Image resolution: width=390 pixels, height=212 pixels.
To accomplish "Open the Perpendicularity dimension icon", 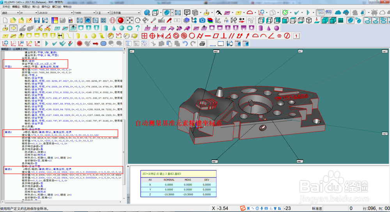I will [223, 36].
